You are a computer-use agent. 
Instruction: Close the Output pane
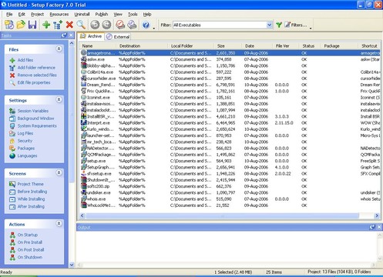pos(379,227)
